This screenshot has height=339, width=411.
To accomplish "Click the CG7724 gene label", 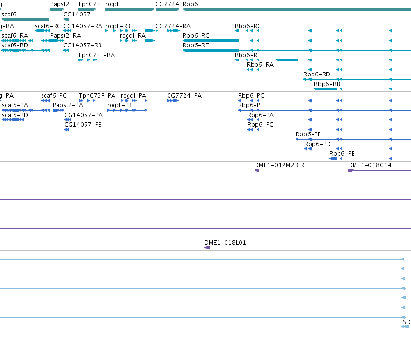I will click(167, 4).
